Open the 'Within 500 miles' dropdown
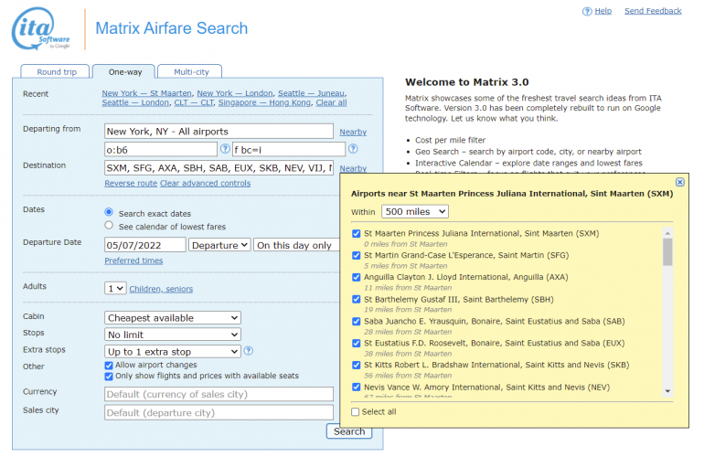Image resolution: width=704 pixels, height=457 pixels. coord(414,211)
